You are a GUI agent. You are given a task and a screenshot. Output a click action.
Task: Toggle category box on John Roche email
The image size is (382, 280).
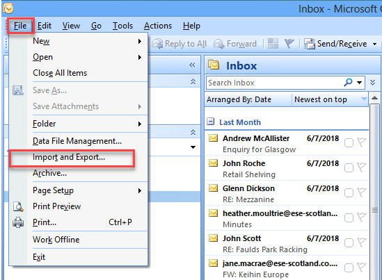(x=349, y=168)
